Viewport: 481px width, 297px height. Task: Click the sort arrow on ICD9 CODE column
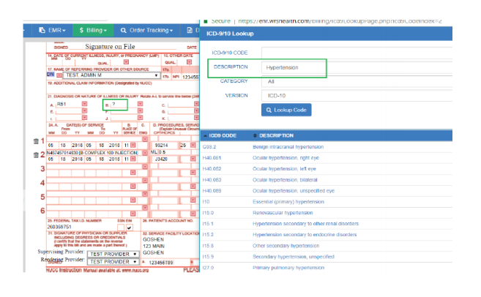tap(206, 135)
